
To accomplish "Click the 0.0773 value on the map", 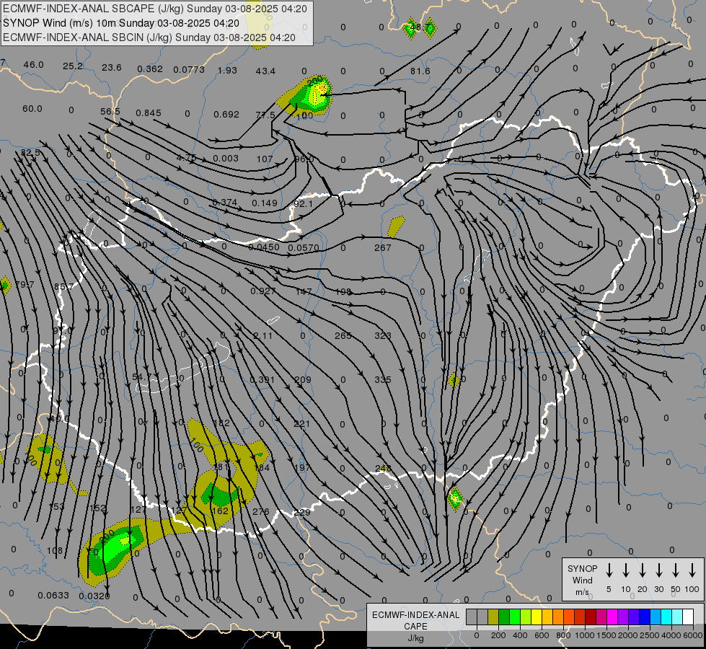I will (189, 70).
